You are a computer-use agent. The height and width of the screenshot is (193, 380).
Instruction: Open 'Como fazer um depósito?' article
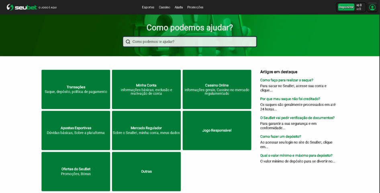[281, 136]
